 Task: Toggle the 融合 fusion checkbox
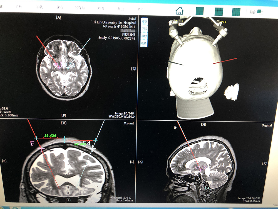(x=259, y=12)
